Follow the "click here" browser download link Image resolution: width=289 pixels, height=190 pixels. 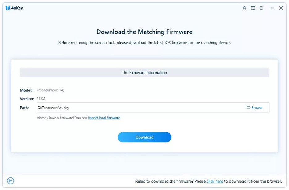[215, 181]
